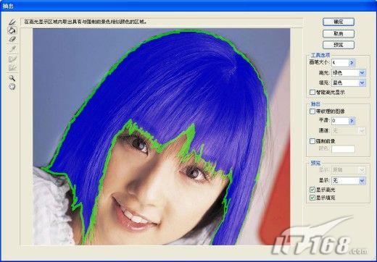
Task: Click the 画笔大小 brush size field
Action: (340, 63)
